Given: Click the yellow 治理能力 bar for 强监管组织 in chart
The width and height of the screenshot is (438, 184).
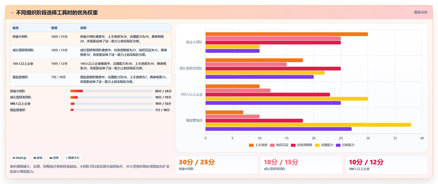Looking at the screenshot, I should coord(308,125).
